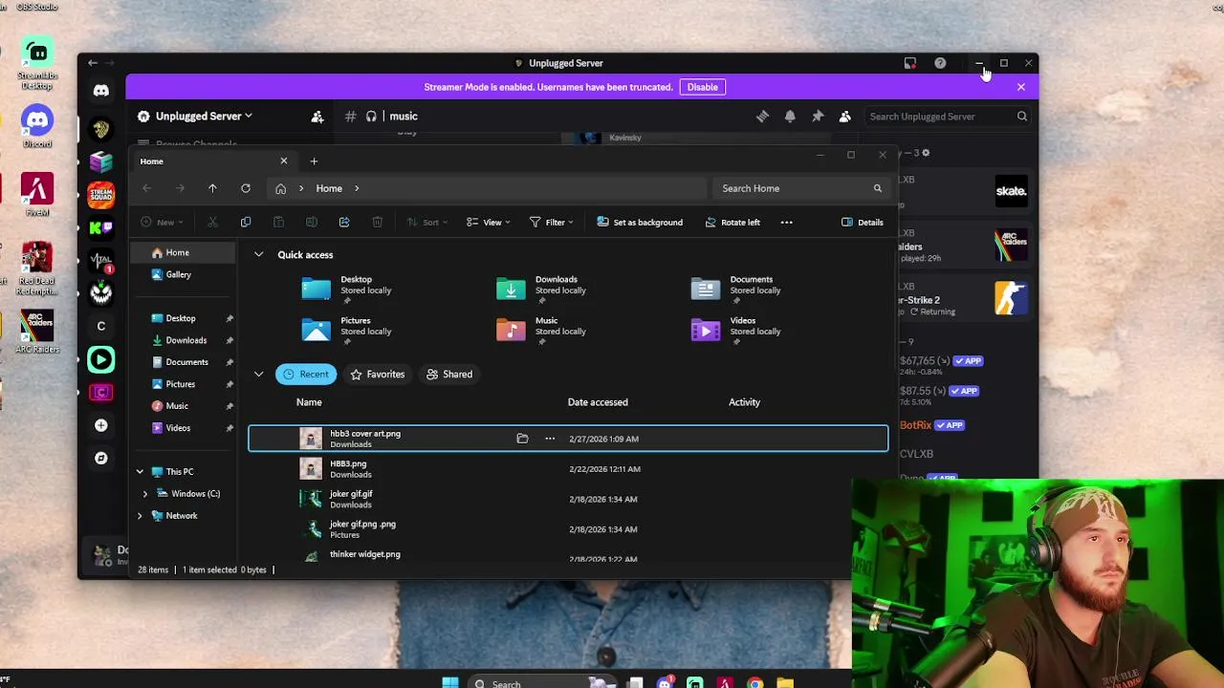Open Discord Discover servers compass icon

click(x=100, y=458)
